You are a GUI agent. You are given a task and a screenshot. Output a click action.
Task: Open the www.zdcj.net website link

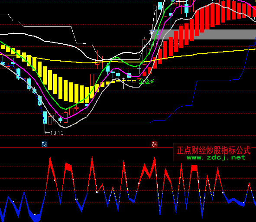216,157
